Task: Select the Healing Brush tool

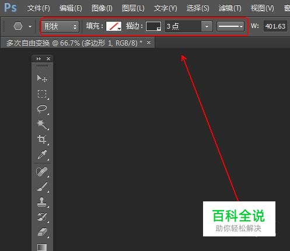Action: (41, 172)
